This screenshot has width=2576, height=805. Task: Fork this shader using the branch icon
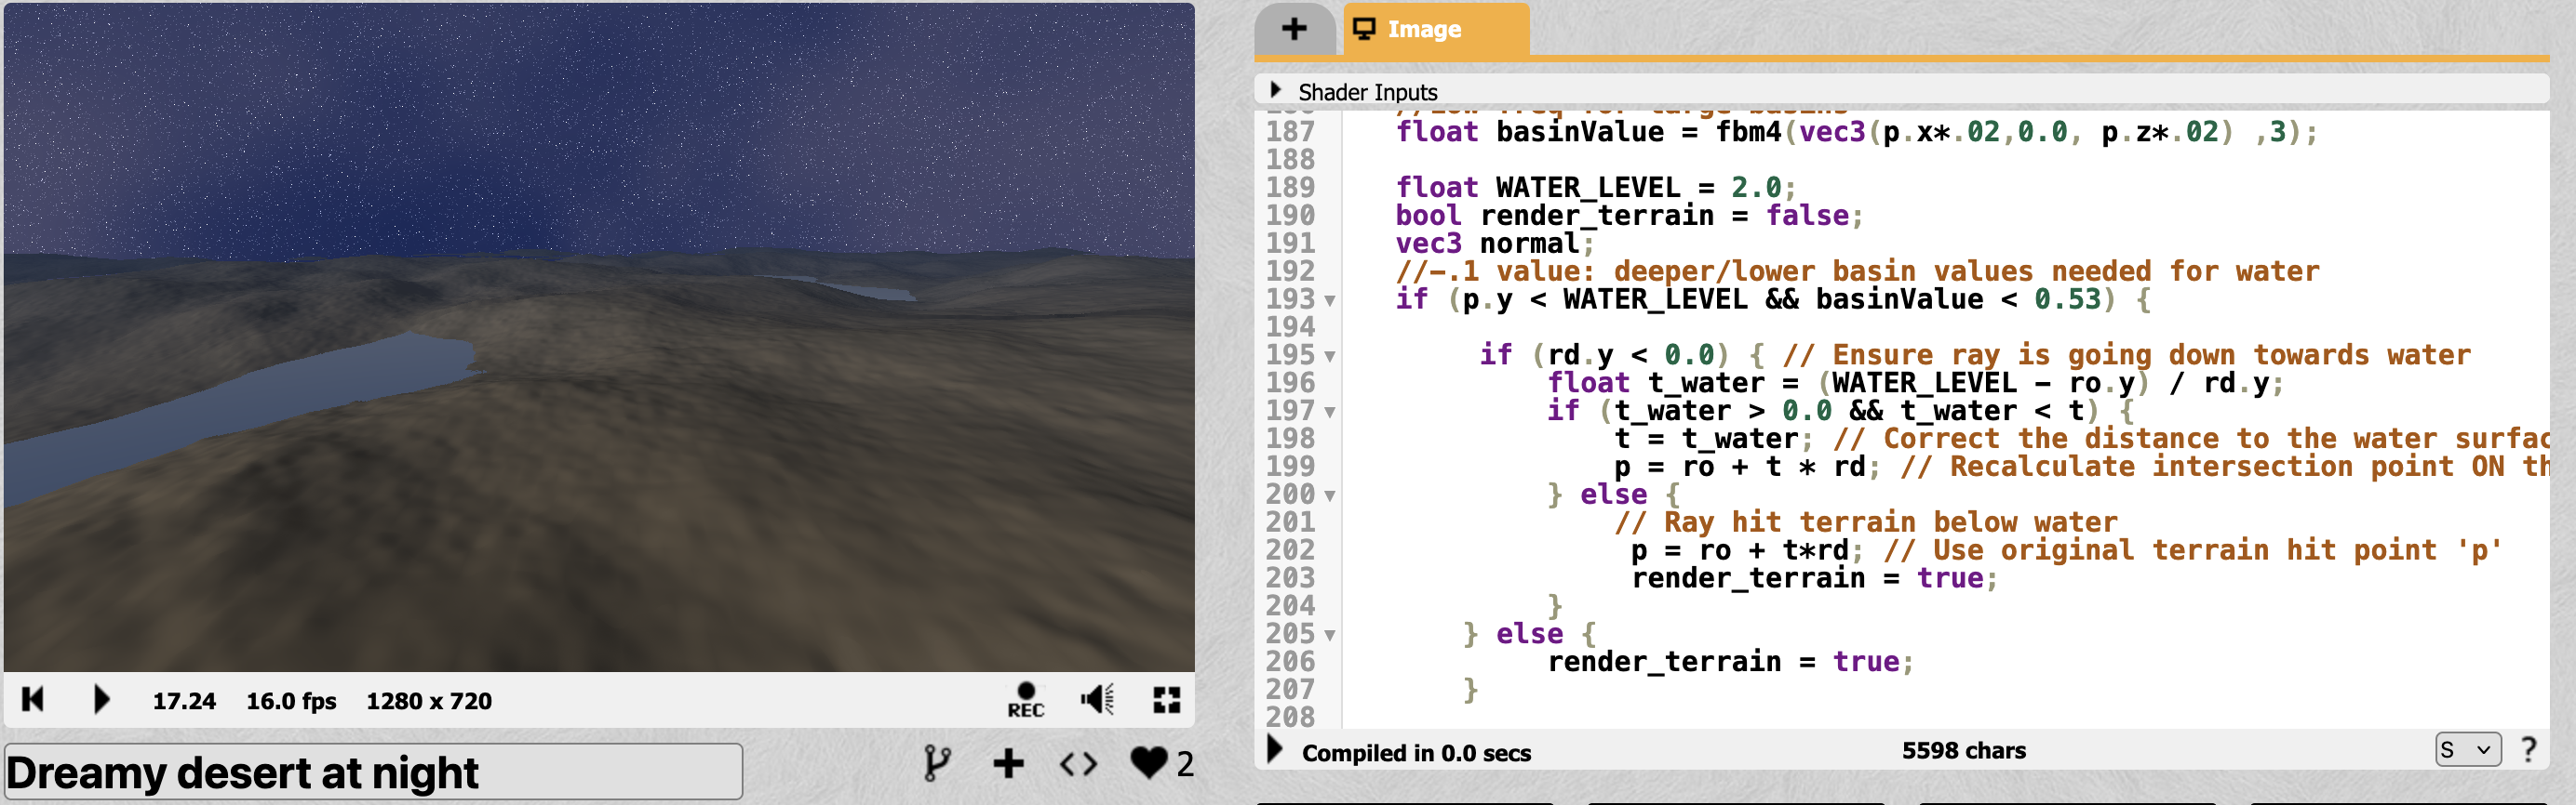936,764
